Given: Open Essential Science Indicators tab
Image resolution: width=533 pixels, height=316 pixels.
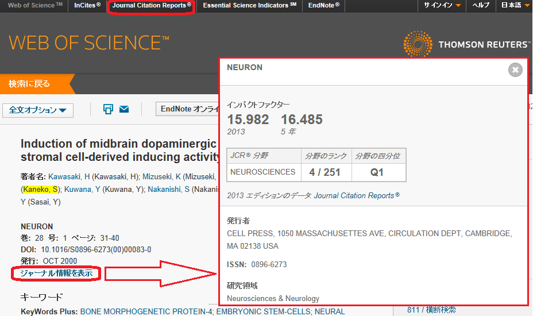Looking at the screenshot, I should pos(249,5).
